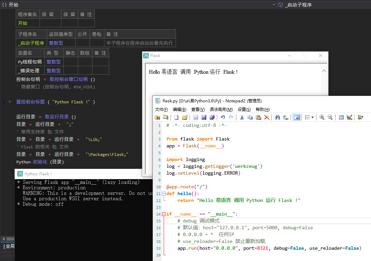Collapse the def hello() fold marker
371x261 pixels.
(x=164, y=193)
